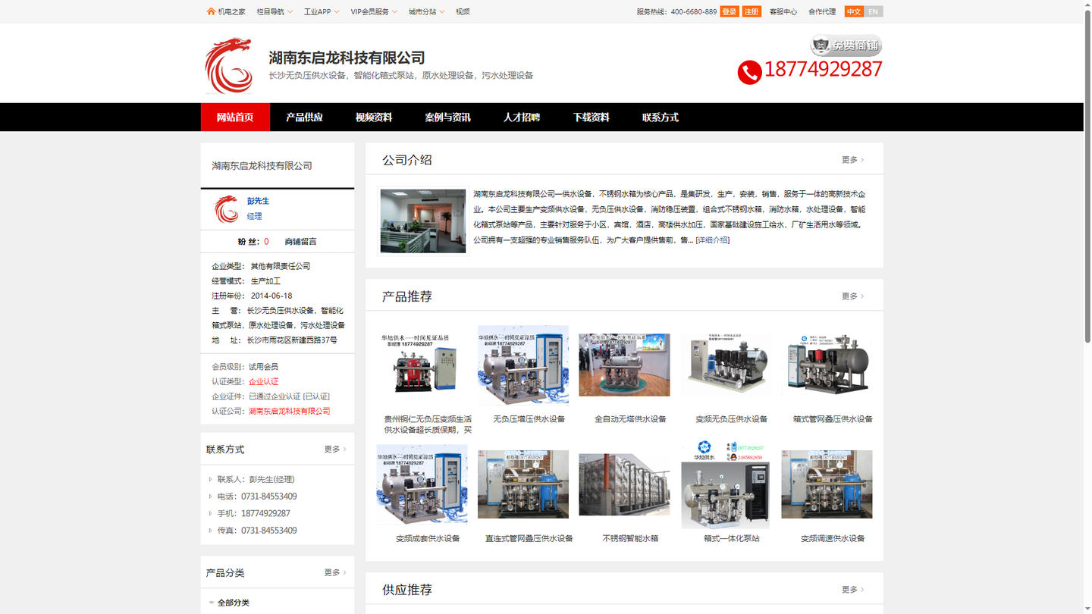Open the 产品供应 menu item
Image resolution: width=1092 pixels, height=614 pixels.
point(304,117)
